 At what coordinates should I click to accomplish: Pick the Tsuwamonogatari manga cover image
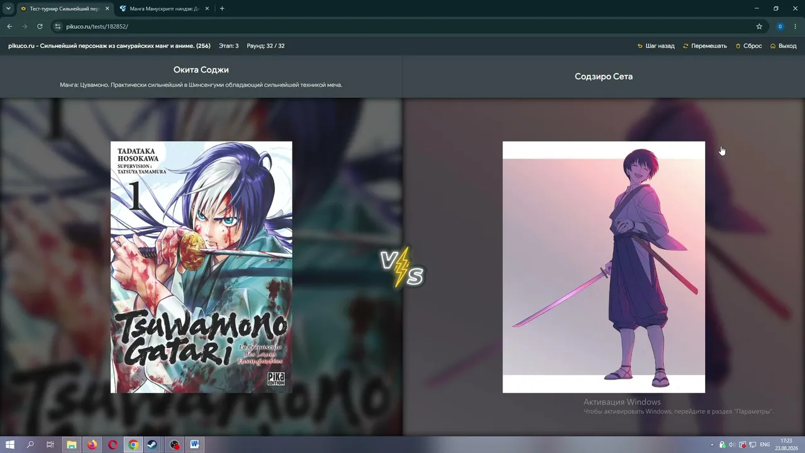[x=201, y=267]
